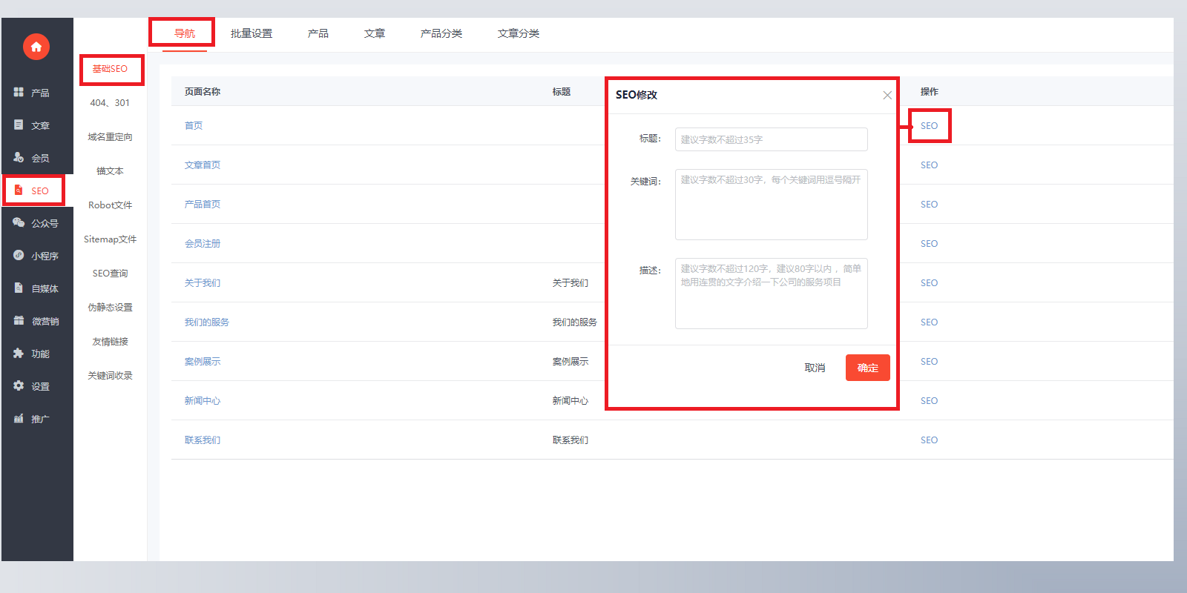Click SEO link for 会员注册 row
1187x593 pixels.
(x=929, y=244)
